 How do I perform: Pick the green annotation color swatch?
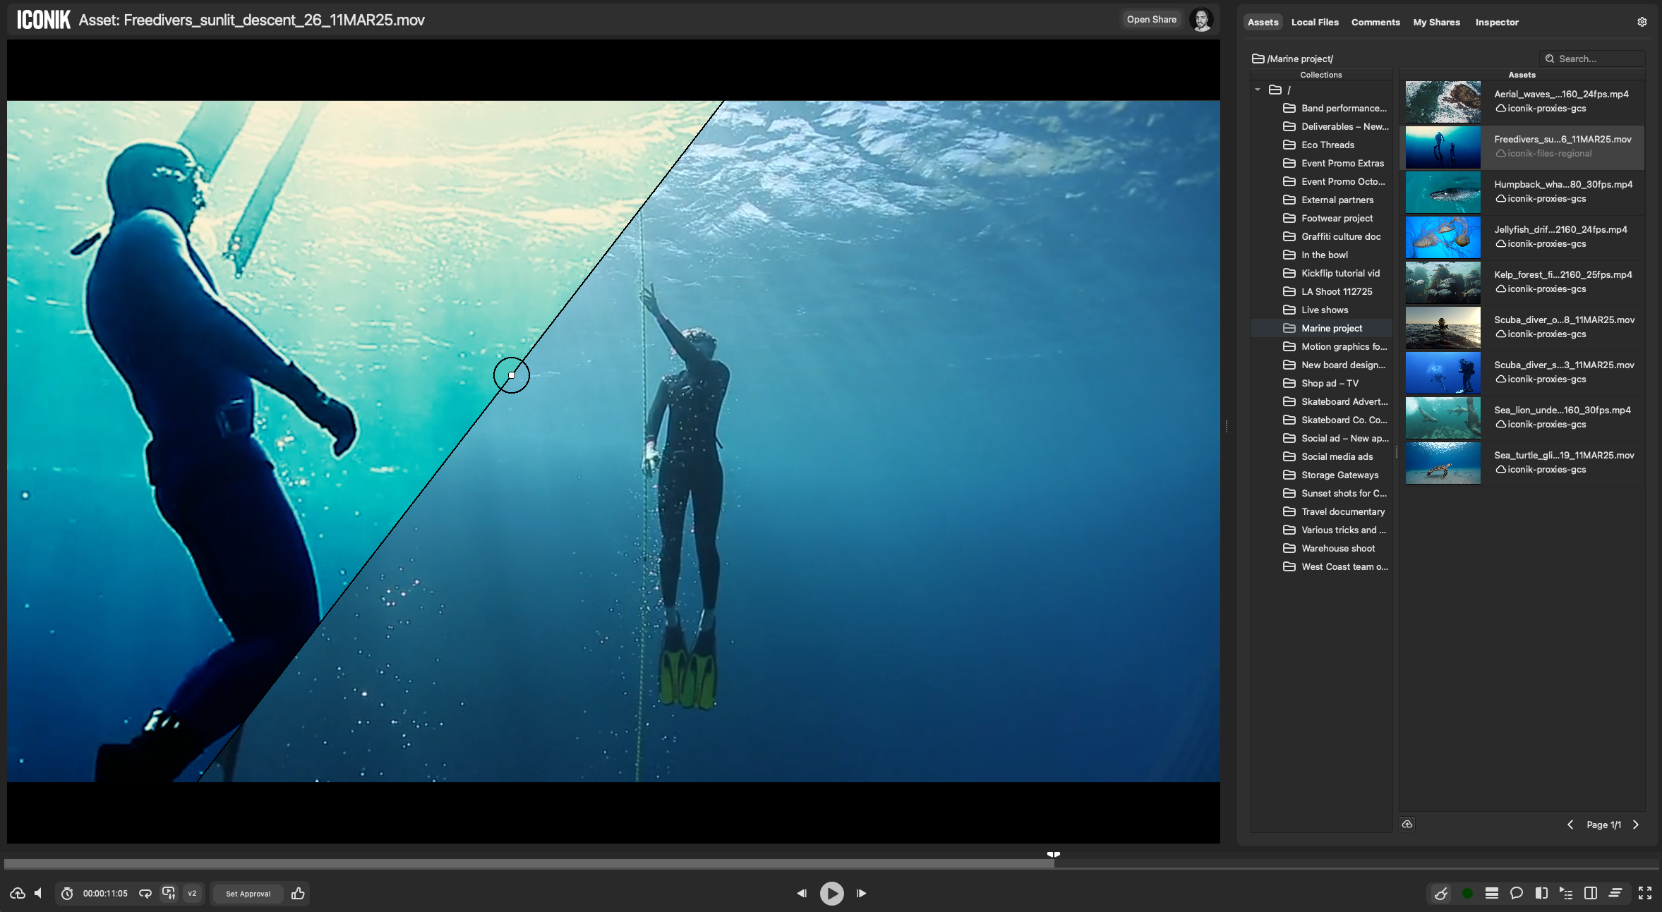1467,894
